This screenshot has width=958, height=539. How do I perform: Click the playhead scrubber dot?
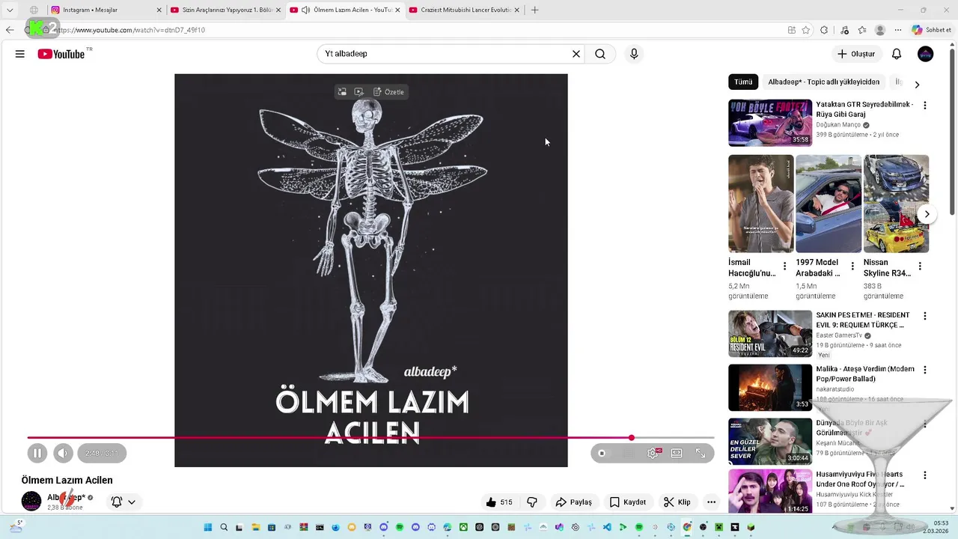click(632, 438)
